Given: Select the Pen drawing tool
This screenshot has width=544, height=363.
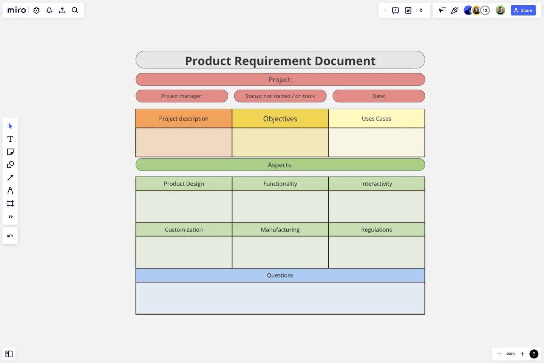Looking at the screenshot, I should click(x=10, y=191).
